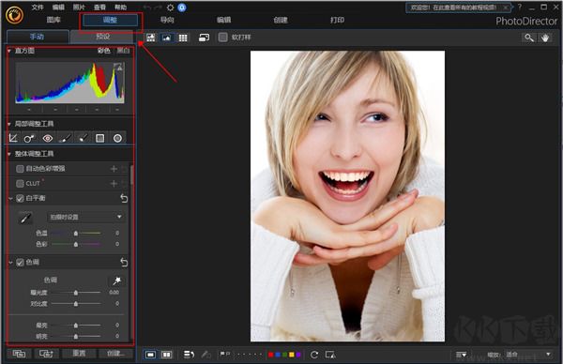Screen dimensions: 563x364
Task: Click the white balance eyedropper
Action: click(25, 218)
